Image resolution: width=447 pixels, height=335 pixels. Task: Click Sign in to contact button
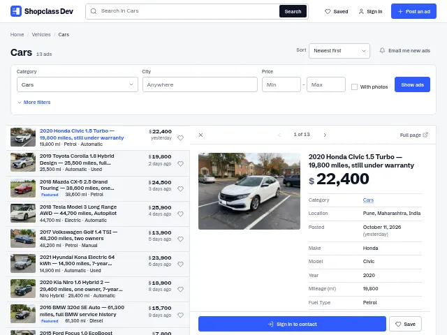coord(292,324)
